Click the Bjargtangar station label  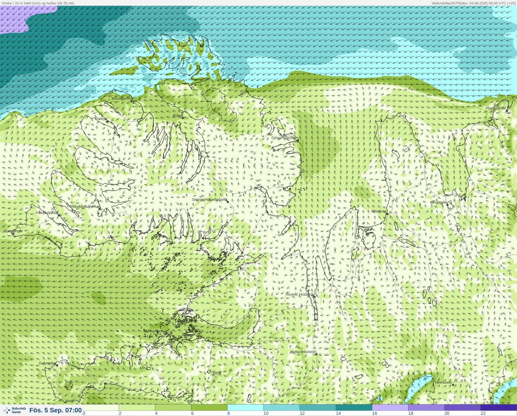tap(13, 231)
